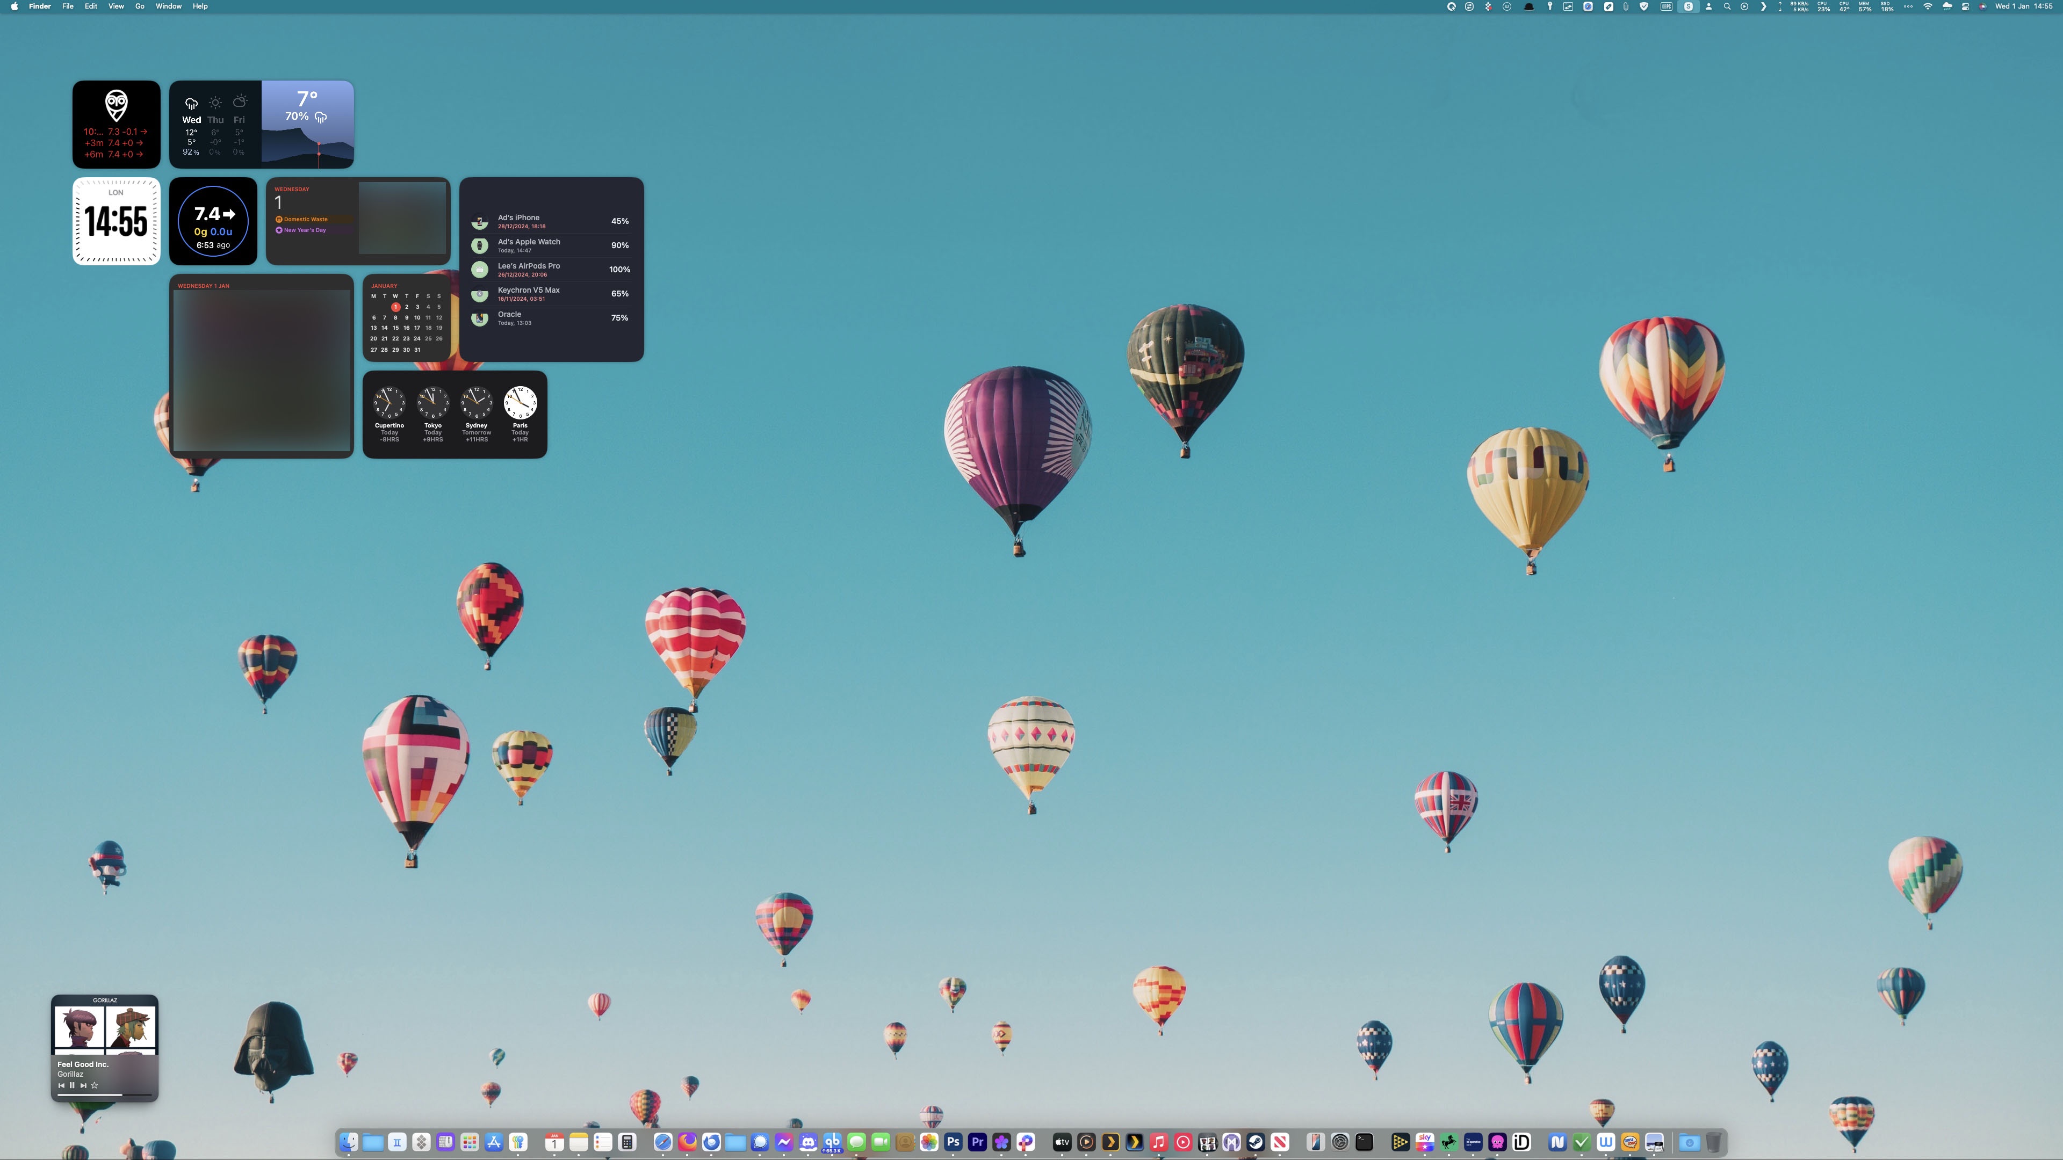Open Firefox from the Dock
The height and width of the screenshot is (1160, 2063).
pyautogui.click(x=687, y=1142)
